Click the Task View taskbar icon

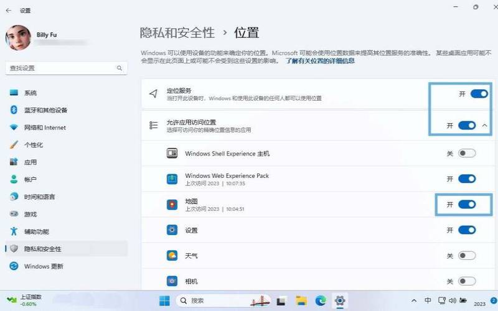pos(281,301)
